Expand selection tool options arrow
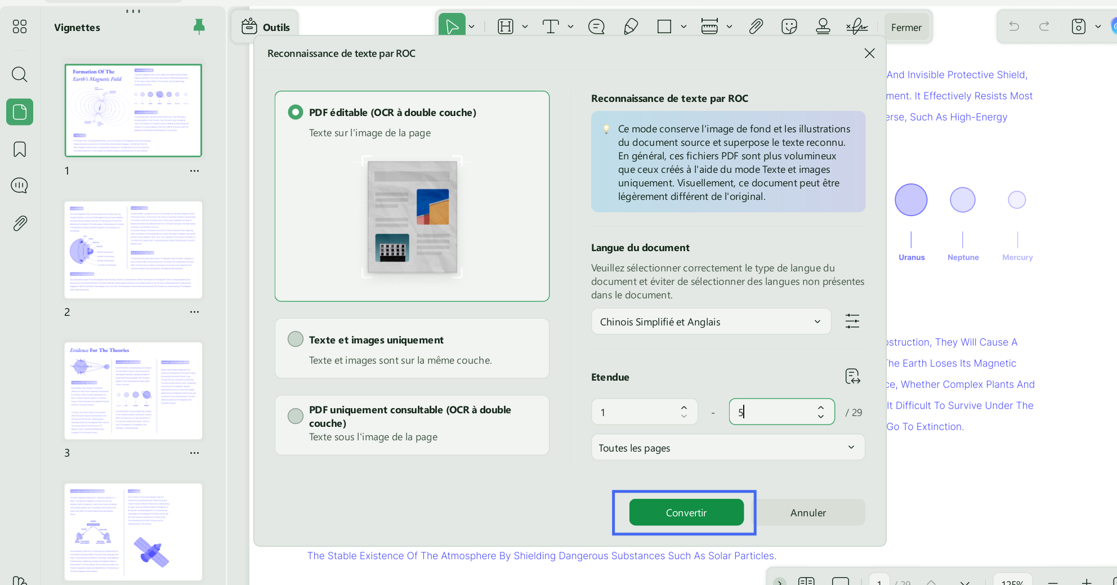The height and width of the screenshot is (585, 1117). click(472, 26)
